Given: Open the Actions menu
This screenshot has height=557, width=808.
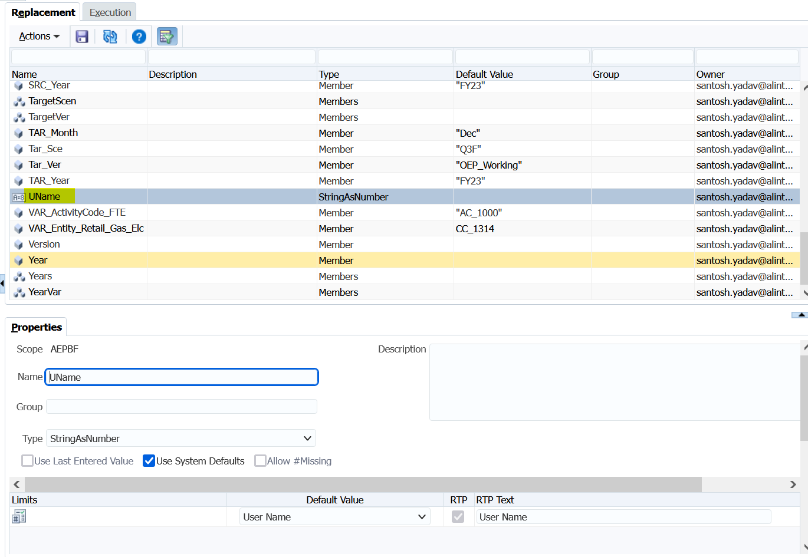Looking at the screenshot, I should tap(38, 36).
